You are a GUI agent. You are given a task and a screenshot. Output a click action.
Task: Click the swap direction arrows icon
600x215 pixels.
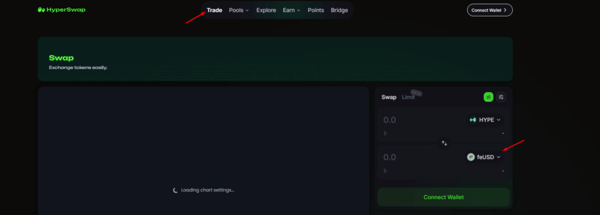coord(444,143)
